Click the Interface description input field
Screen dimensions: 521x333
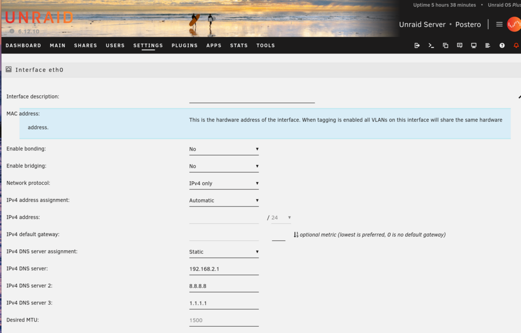[x=252, y=98]
